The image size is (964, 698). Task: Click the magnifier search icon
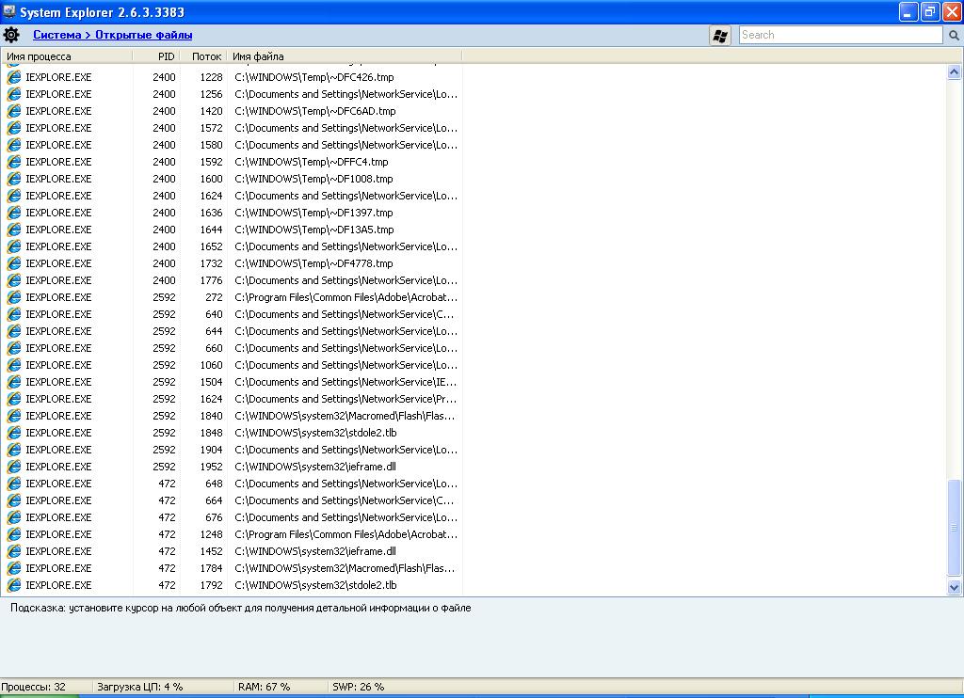tap(954, 36)
